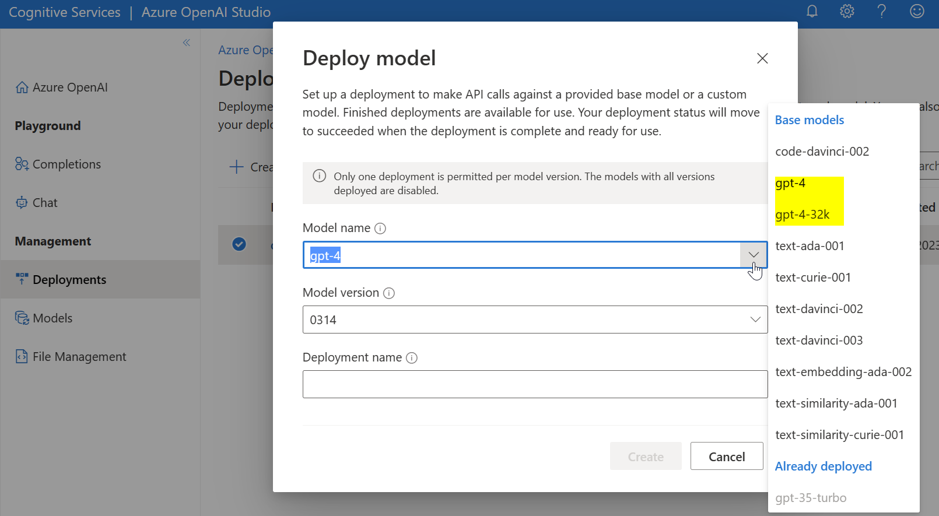Go to Azure OpenAI home in sidebar

[x=62, y=87]
